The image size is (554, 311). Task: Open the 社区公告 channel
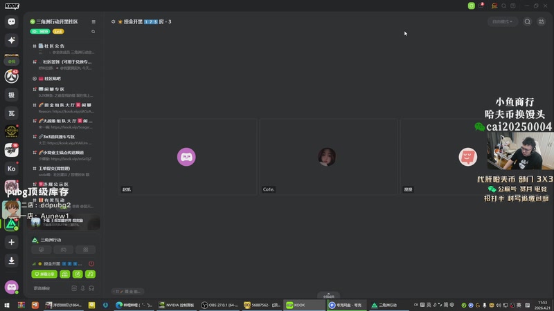(64, 48)
